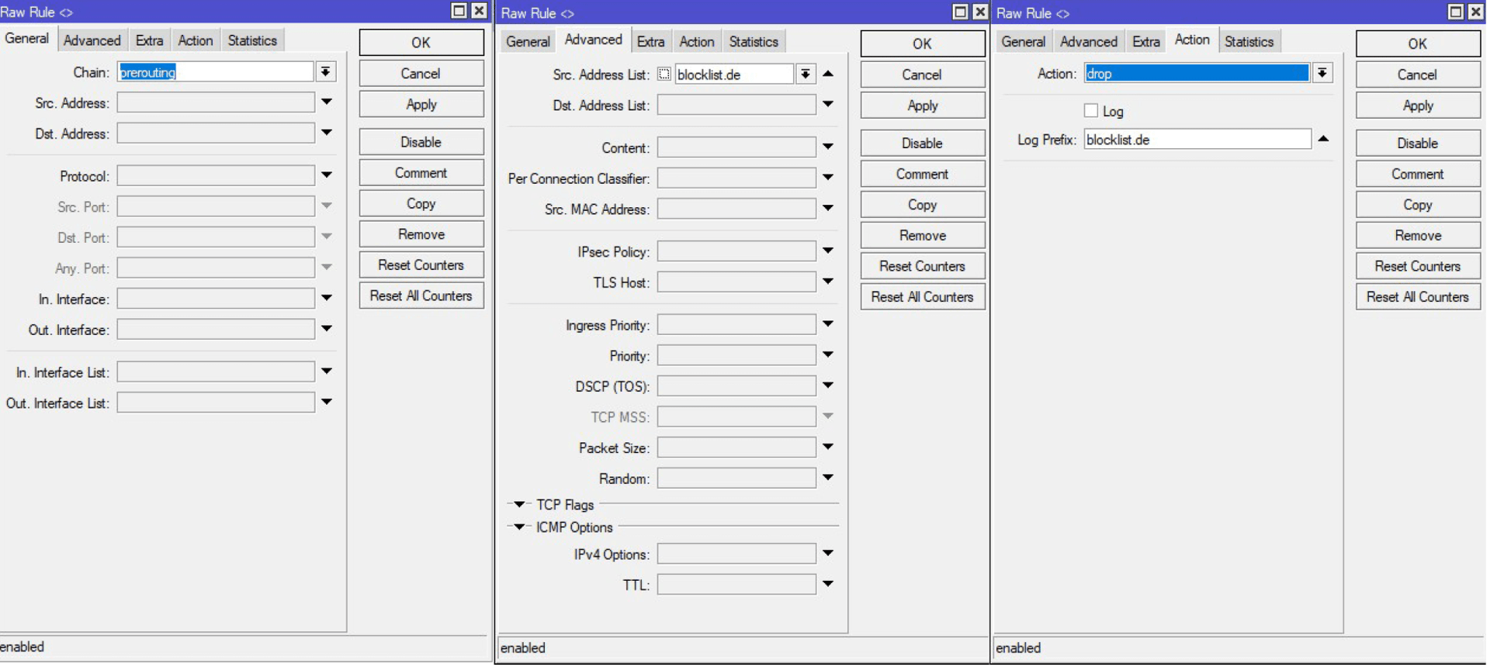Open the Action dropdown showing drop
This screenshot has height=667, width=1490.
click(1322, 74)
